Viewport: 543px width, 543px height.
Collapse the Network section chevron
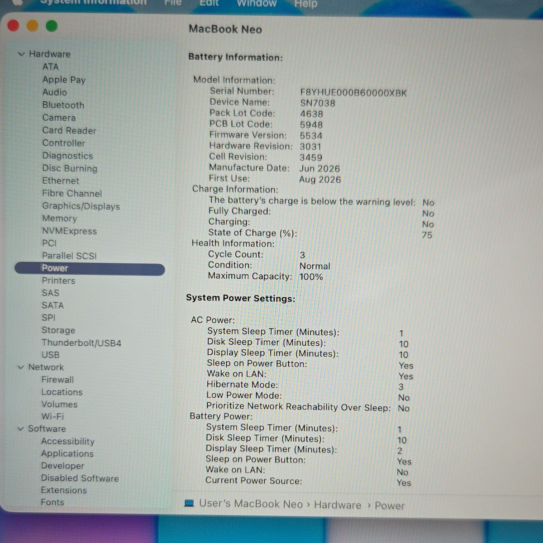21,367
